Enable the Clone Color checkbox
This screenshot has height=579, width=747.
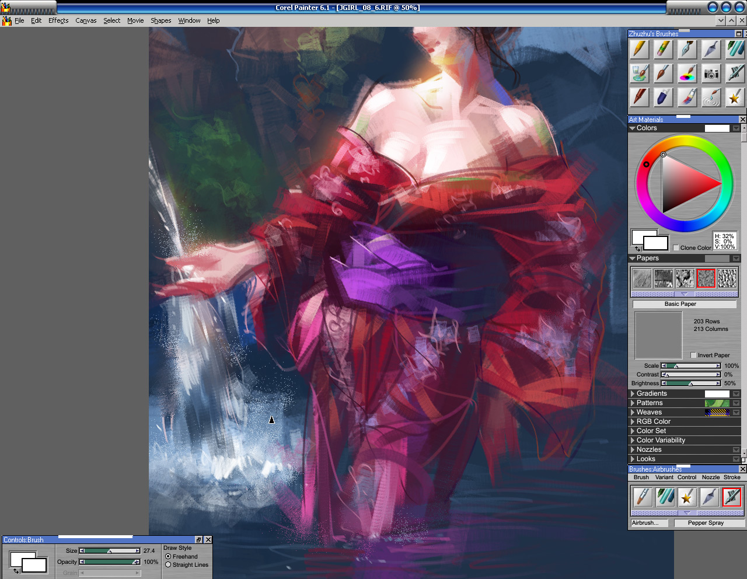(x=676, y=248)
